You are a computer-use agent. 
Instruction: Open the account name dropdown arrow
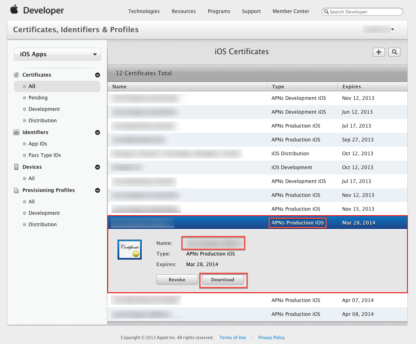392,29
